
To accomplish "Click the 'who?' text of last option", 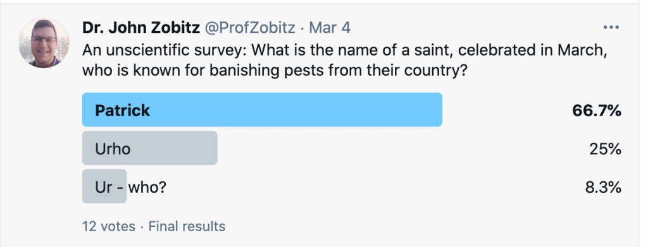I will pyautogui.click(x=147, y=188).
